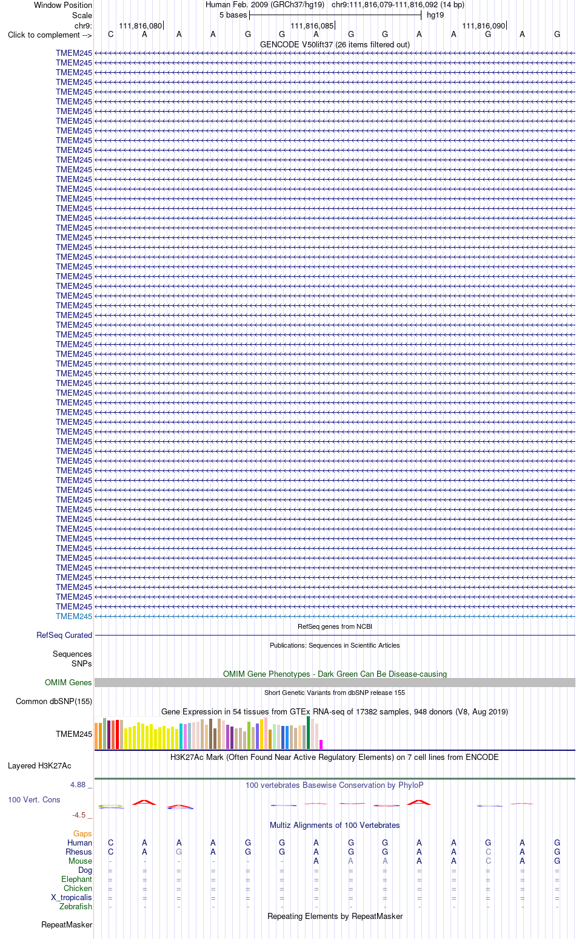Click the 'Dog' alignment row label
The image size is (576, 939).
(x=85, y=870)
